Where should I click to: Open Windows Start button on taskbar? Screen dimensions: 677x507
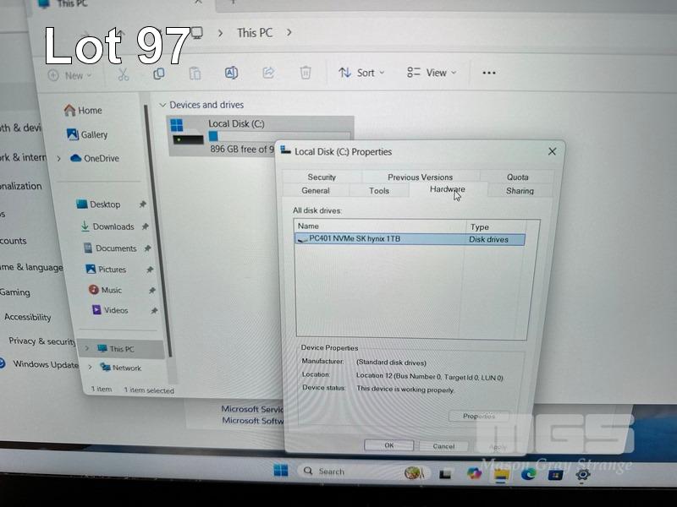coord(281,471)
